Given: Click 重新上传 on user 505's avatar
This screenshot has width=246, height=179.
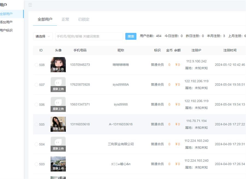Looking at the screenshot, I should 58,129.
